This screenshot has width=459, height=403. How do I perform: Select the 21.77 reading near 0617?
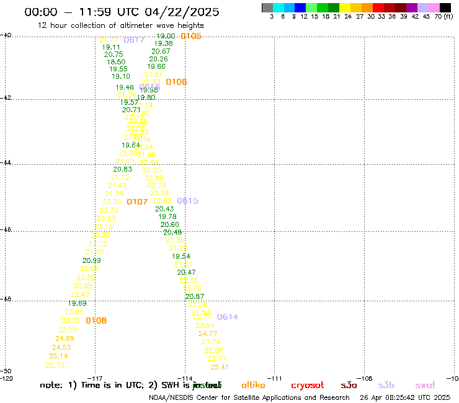click(x=109, y=40)
